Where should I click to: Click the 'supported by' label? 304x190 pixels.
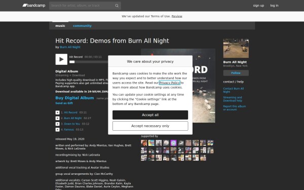pos(149,136)
